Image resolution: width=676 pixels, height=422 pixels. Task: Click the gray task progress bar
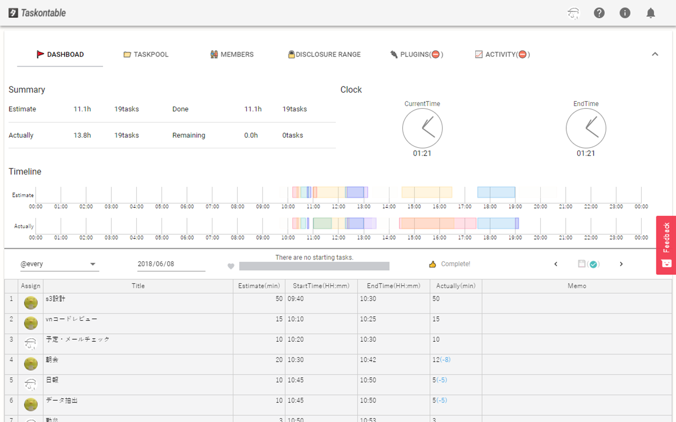(314, 266)
